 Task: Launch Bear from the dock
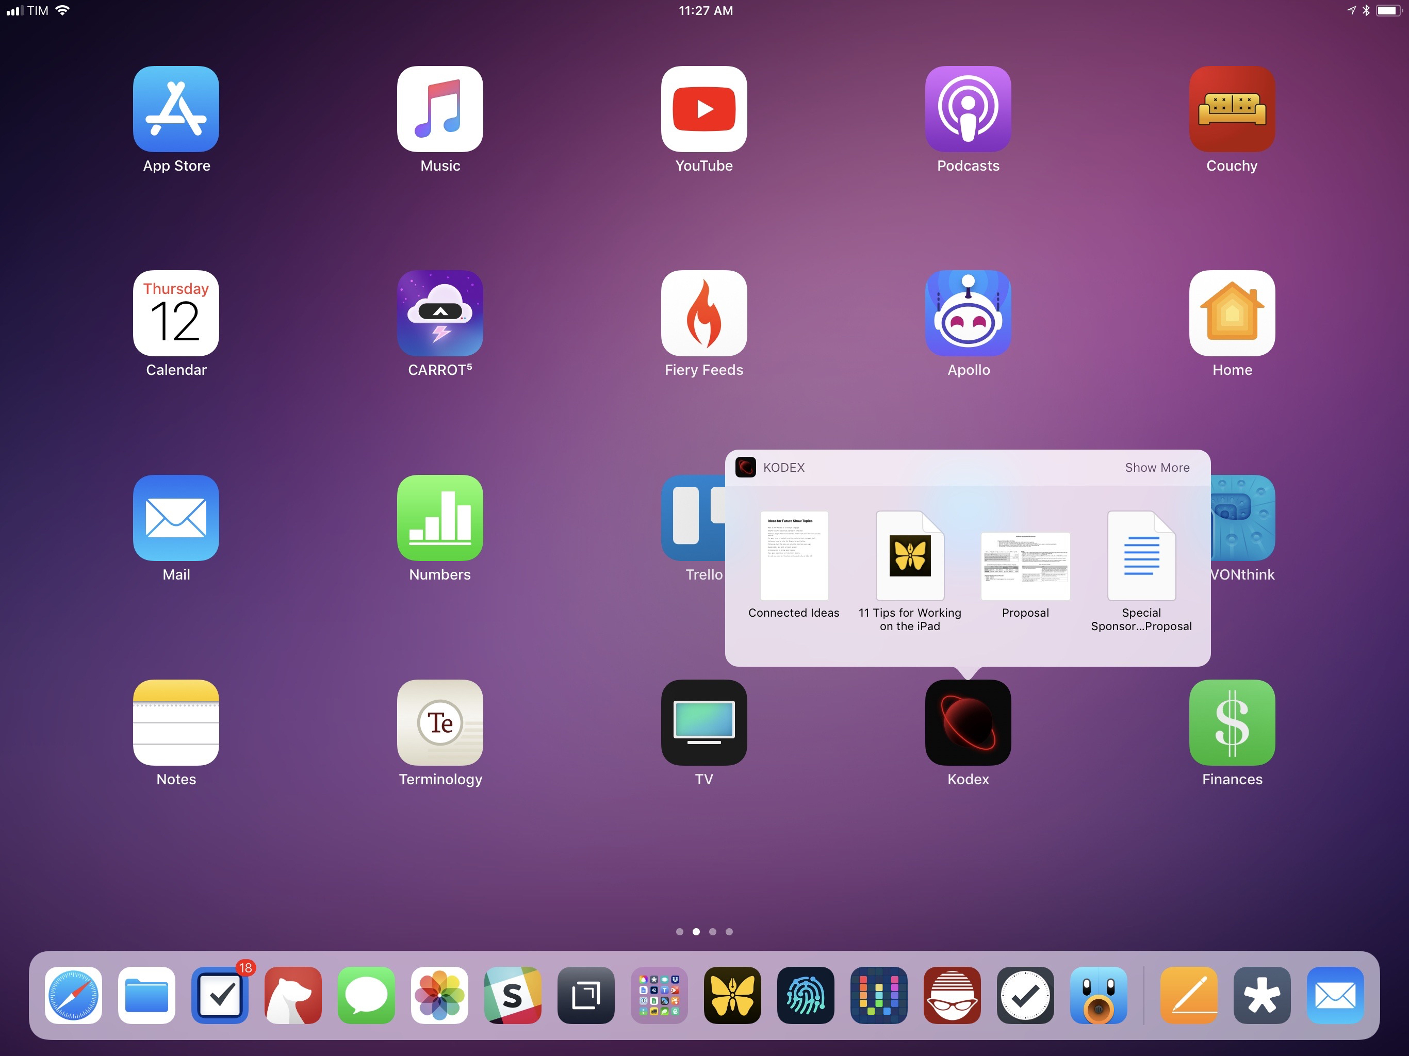293,995
